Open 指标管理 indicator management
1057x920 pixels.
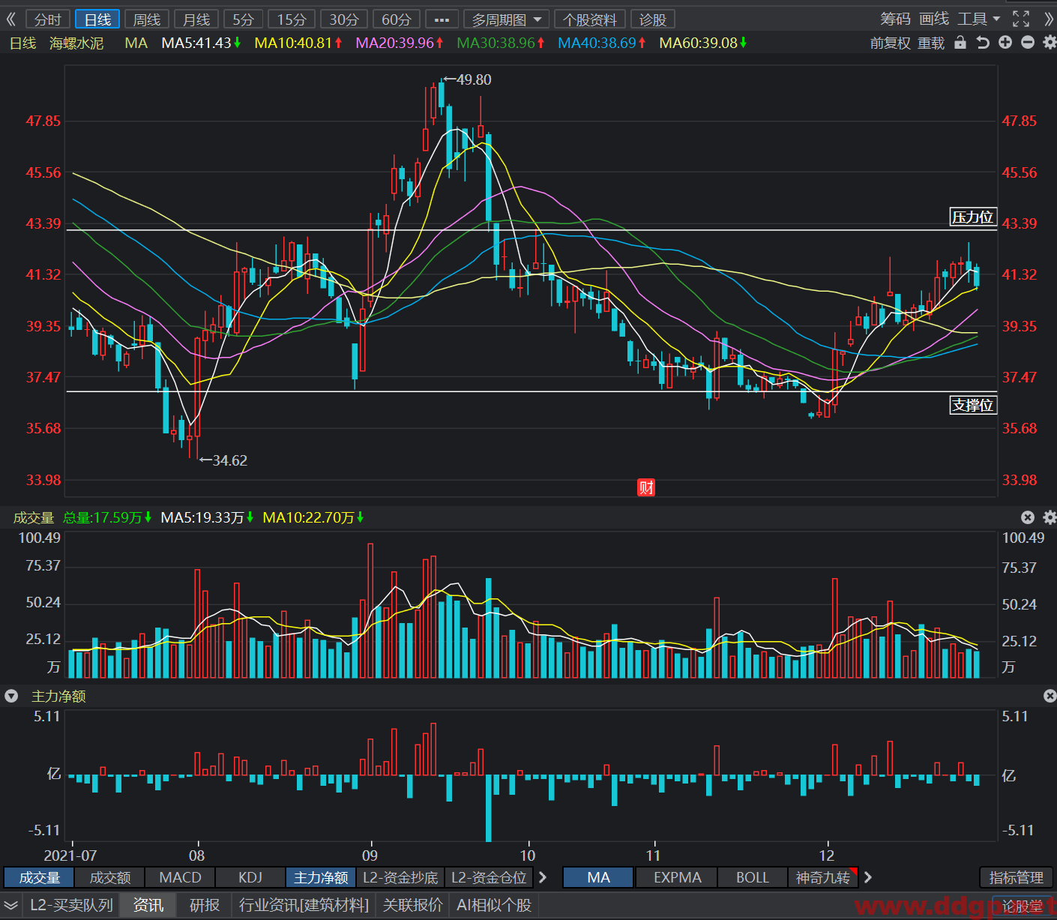pos(1017,877)
